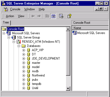Minimize the inner console child window
This screenshot has height=97, width=110.
point(97,9)
